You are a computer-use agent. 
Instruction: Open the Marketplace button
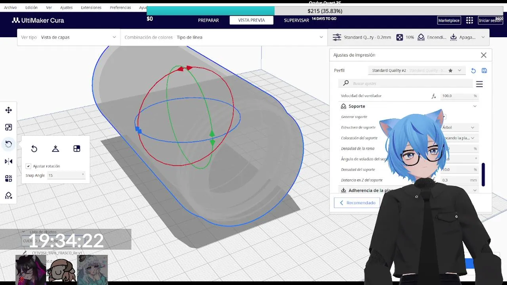449,20
